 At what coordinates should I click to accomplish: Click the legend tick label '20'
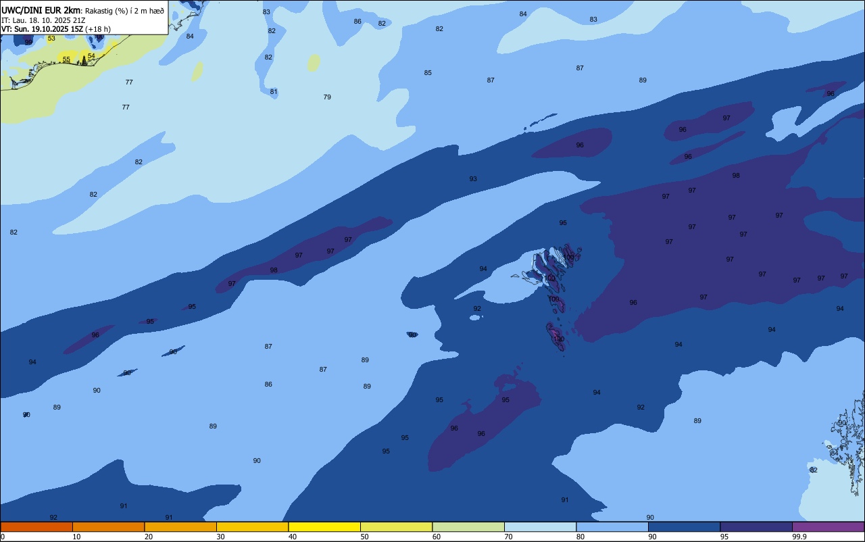tap(149, 537)
